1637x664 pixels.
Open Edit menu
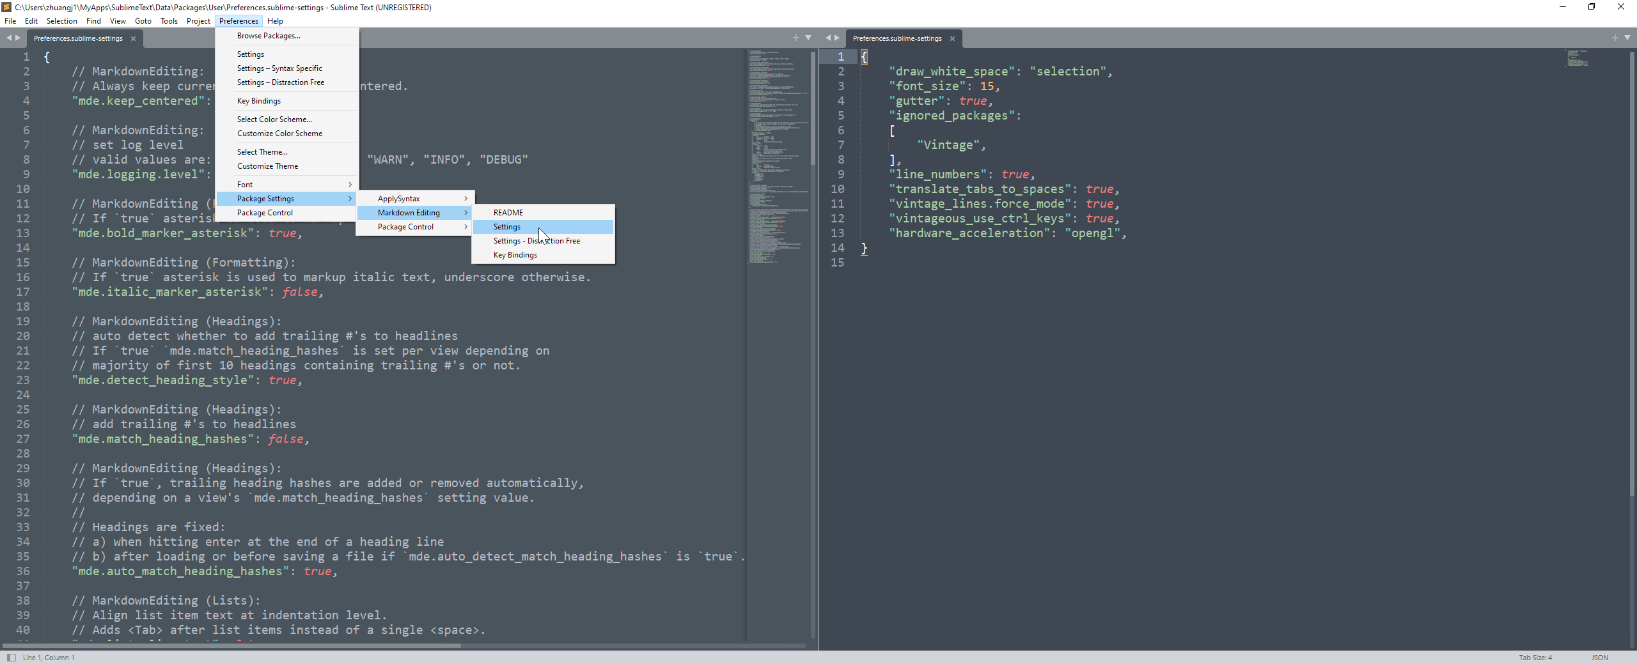click(31, 21)
